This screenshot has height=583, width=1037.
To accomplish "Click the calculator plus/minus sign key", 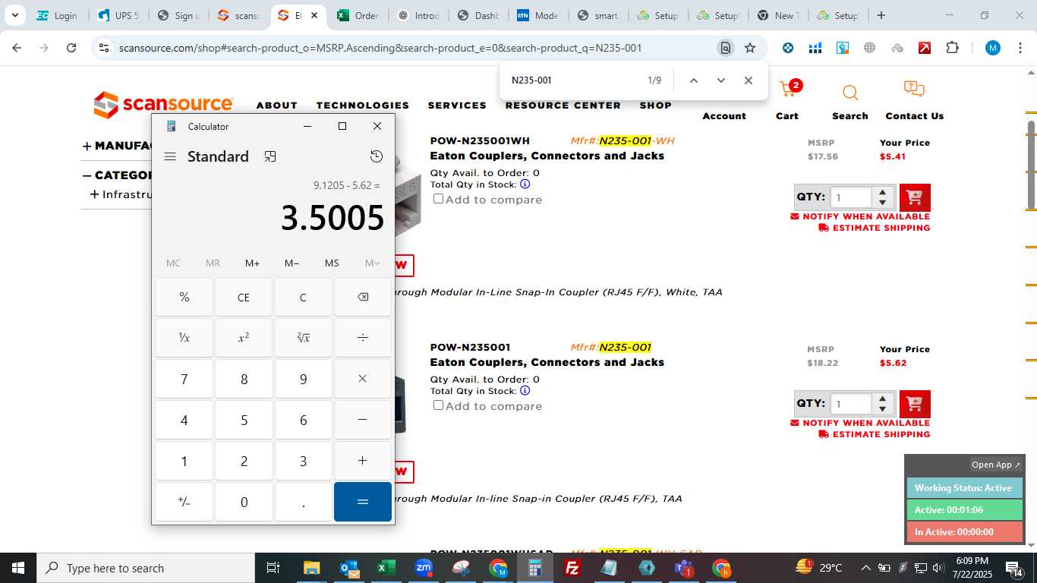I will click(184, 502).
